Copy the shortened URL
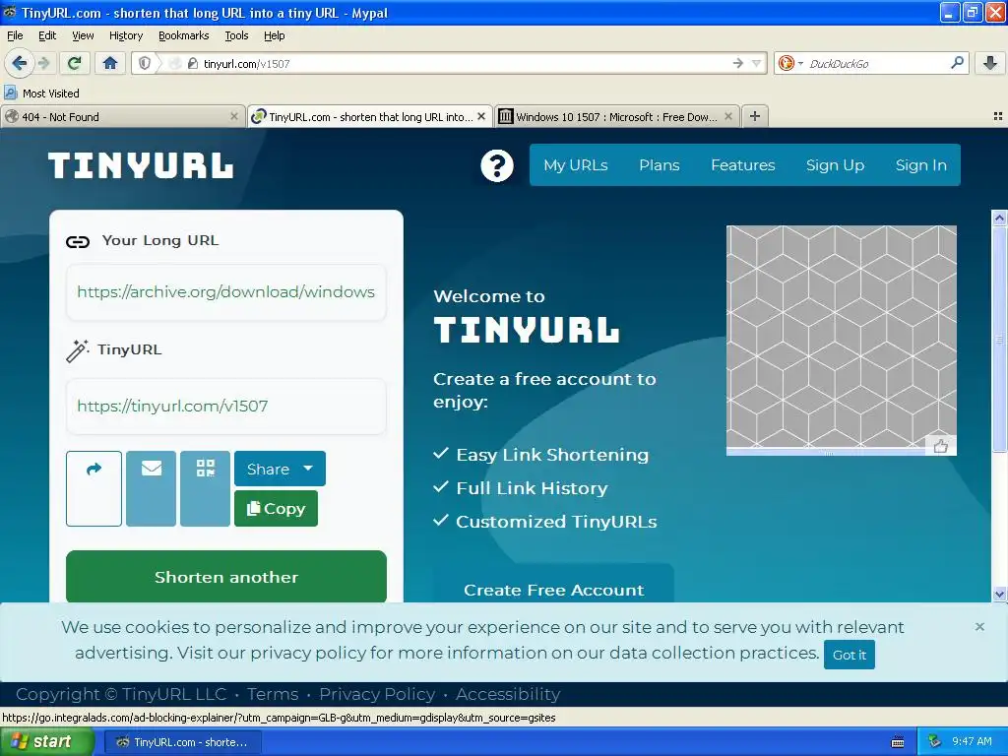 [276, 509]
